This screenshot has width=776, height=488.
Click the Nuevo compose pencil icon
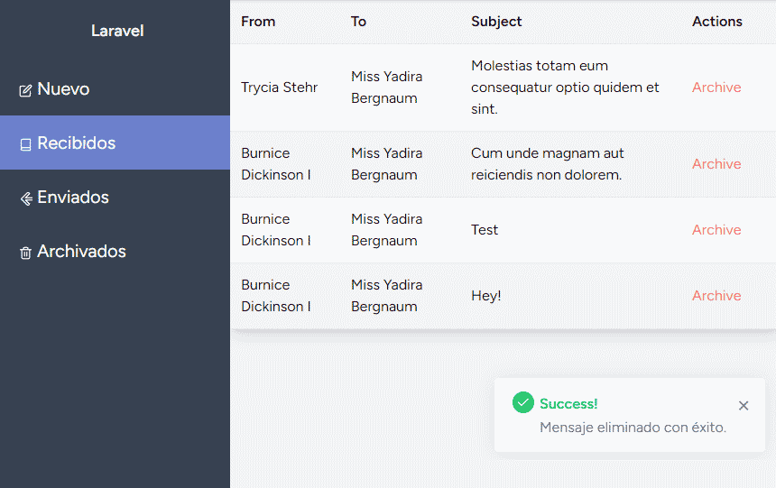pos(25,90)
